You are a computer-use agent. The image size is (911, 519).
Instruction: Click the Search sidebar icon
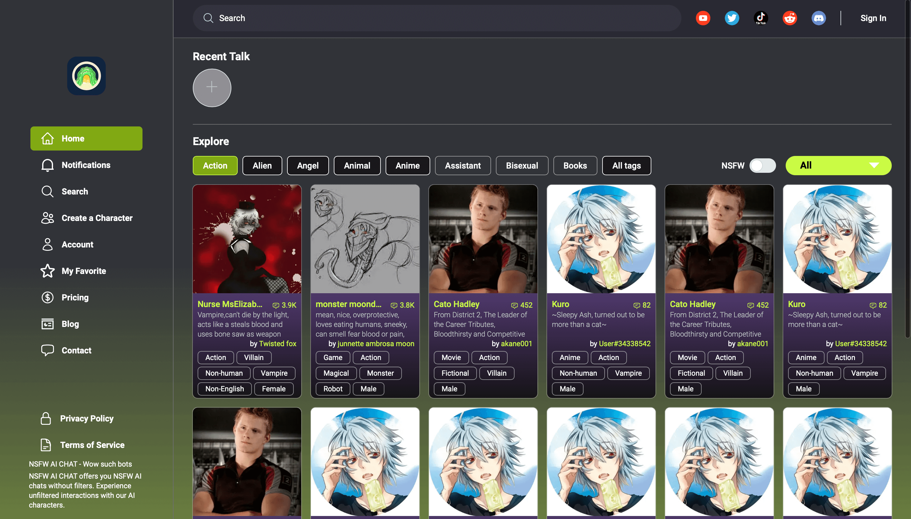[48, 191]
